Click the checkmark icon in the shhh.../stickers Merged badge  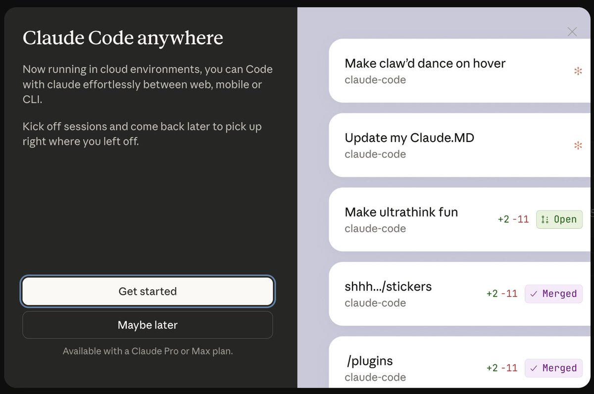pyautogui.click(x=535, y=294)
